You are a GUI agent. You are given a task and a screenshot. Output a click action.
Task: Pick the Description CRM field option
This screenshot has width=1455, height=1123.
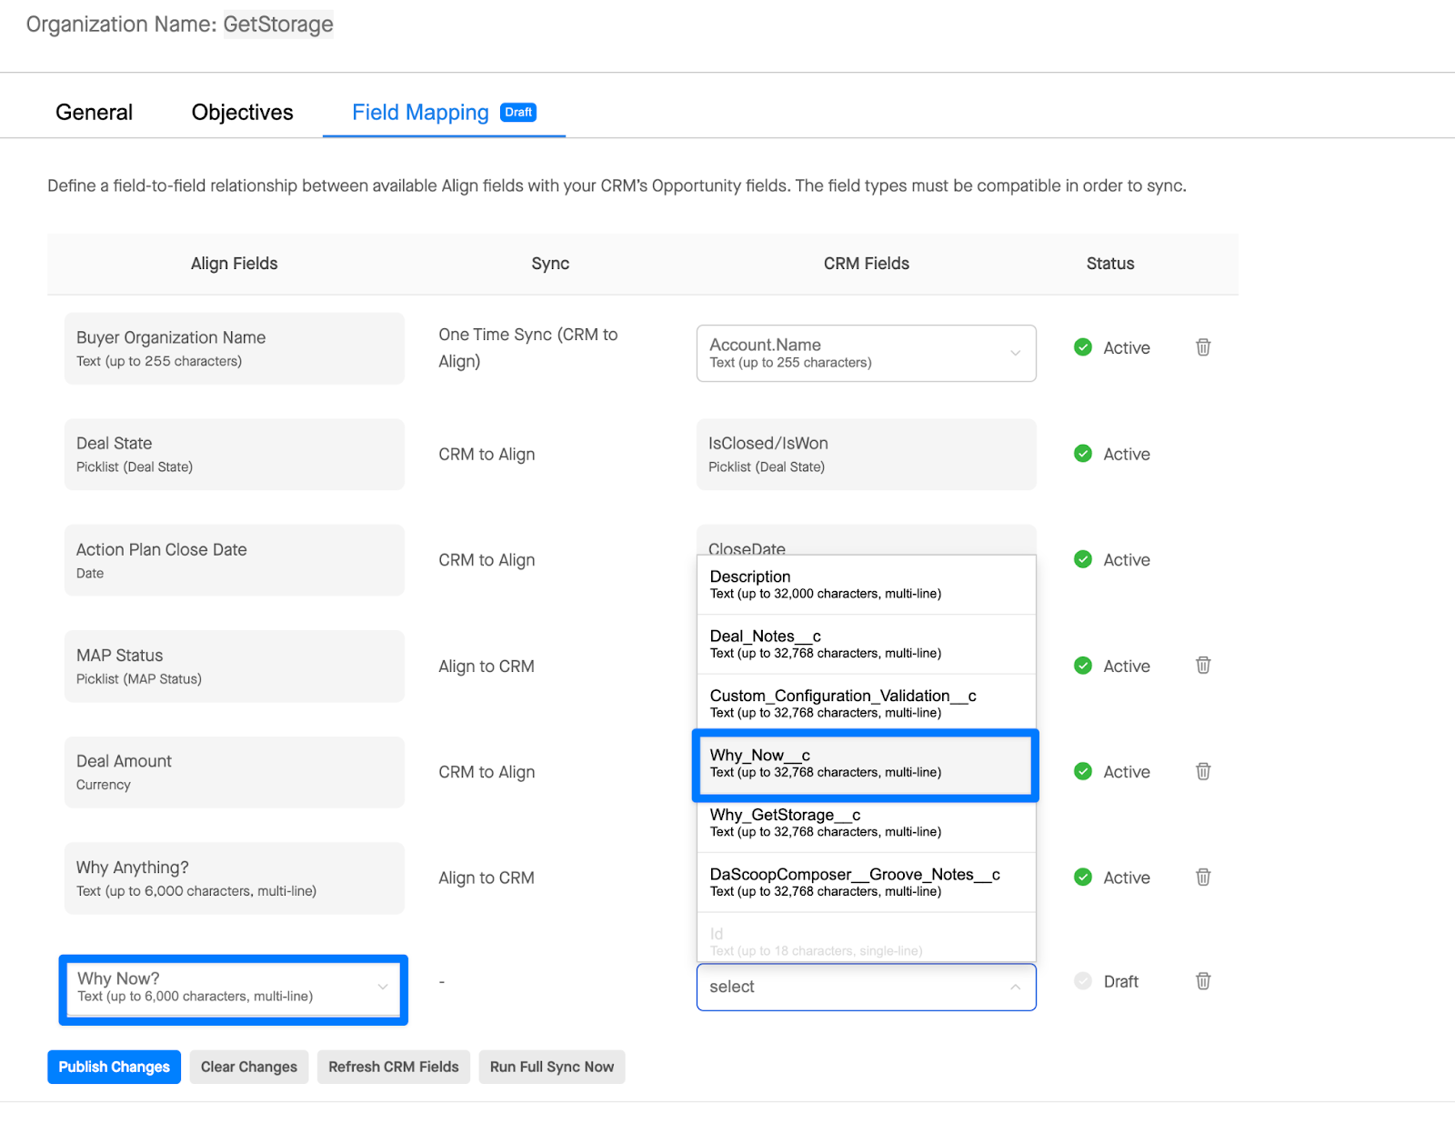click(864, 584)
